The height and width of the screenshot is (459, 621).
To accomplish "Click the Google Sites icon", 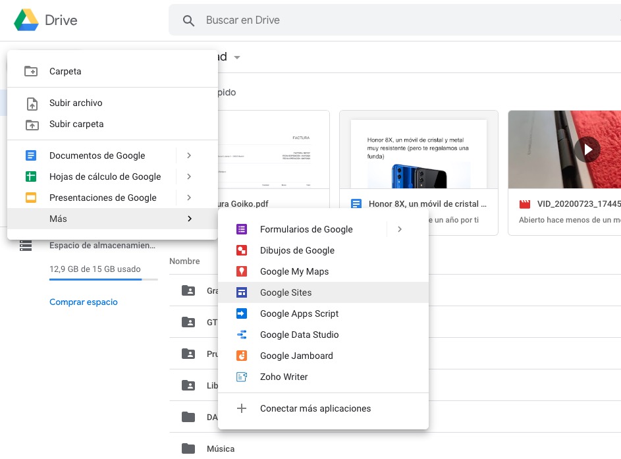I will point(242,292).
